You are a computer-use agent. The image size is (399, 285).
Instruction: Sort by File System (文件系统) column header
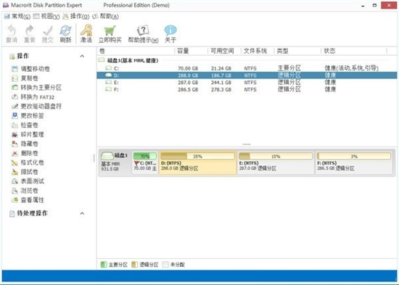click(x=258, y=51)
